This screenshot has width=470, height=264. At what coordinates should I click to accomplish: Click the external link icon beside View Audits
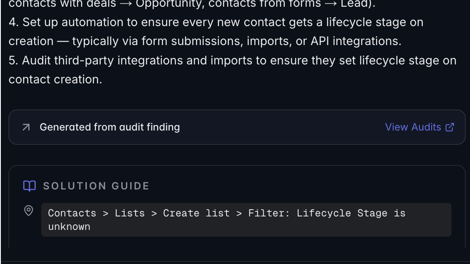pyautogui.click(x=450, y=127)
